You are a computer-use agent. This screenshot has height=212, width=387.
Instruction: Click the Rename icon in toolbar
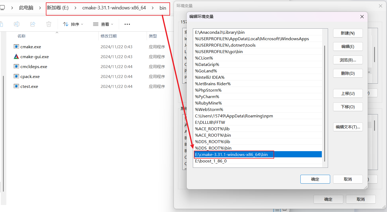(x=16, y=24)
